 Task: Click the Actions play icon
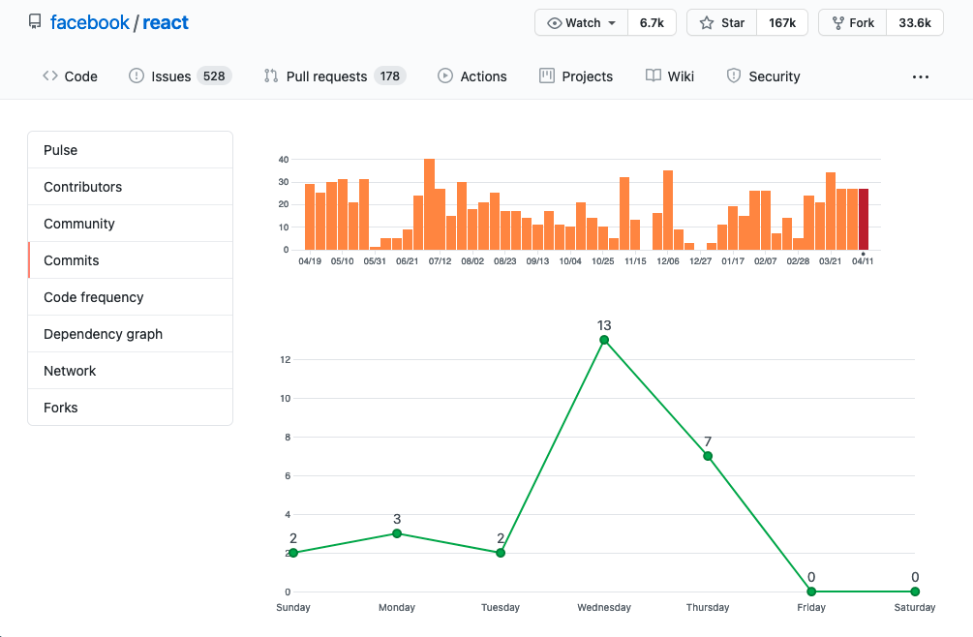point(445,76)
